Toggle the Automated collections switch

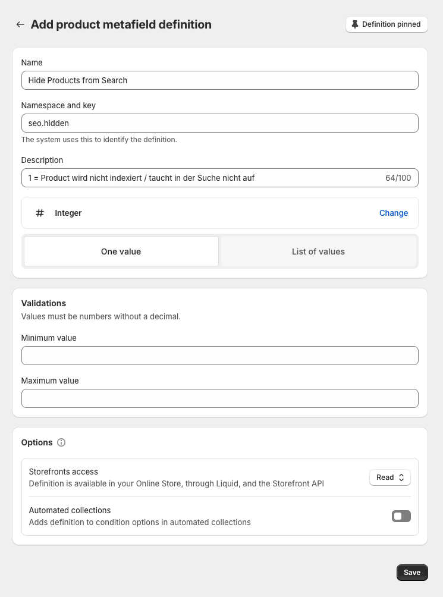click(x=401, y=516)
